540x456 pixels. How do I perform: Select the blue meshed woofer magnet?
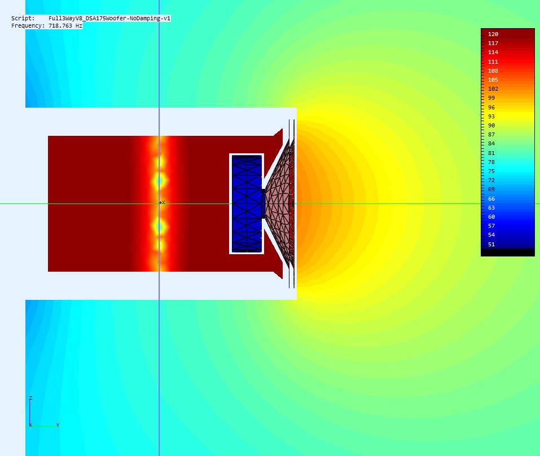click(247, 203)
